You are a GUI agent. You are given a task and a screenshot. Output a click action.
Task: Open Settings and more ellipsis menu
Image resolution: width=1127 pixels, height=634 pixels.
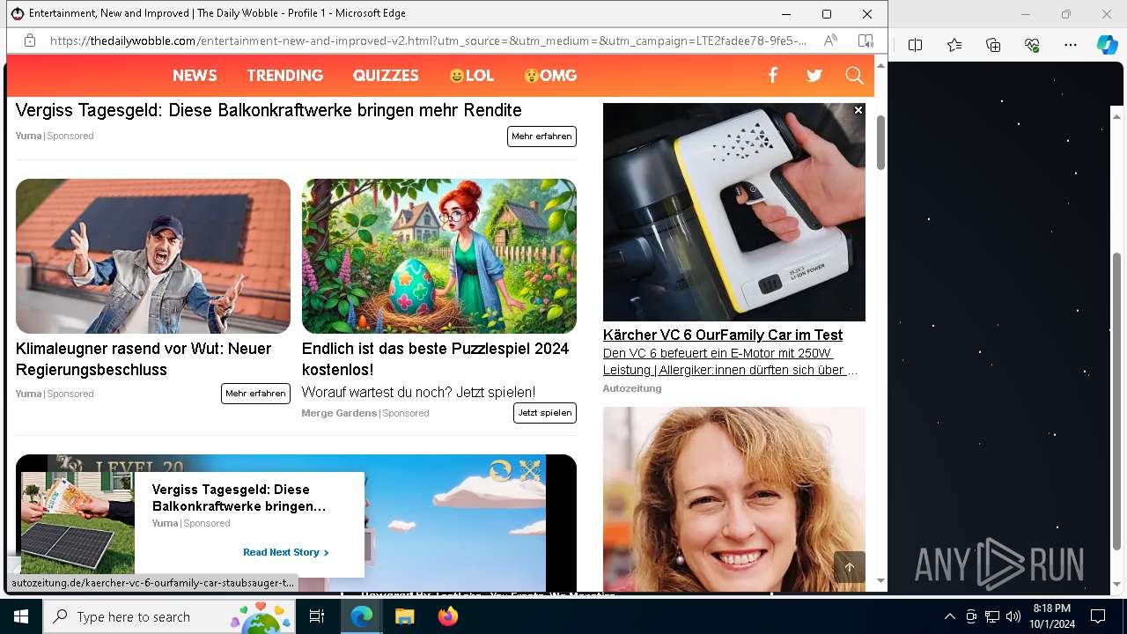[x=1071, y=45]
